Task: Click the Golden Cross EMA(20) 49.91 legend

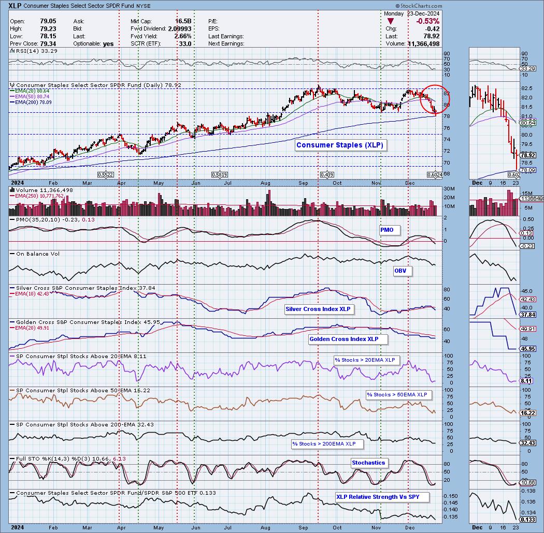Action: (30, 328)
